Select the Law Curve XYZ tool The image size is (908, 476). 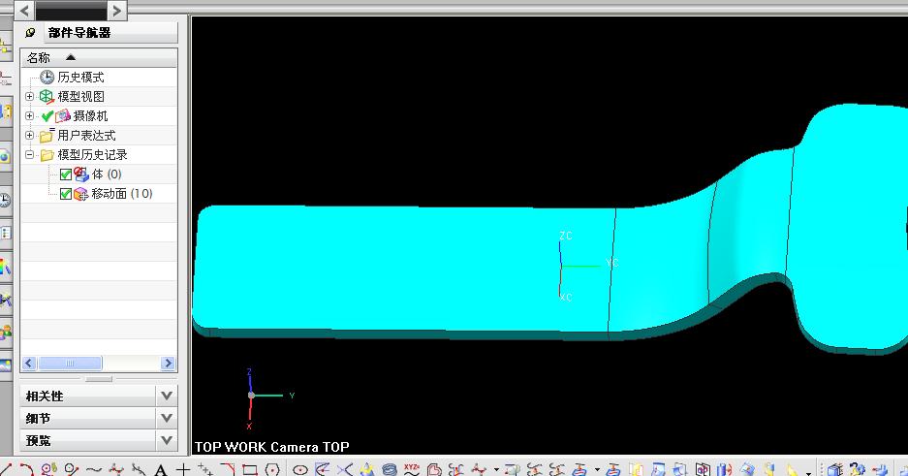(x=412, y=469)
